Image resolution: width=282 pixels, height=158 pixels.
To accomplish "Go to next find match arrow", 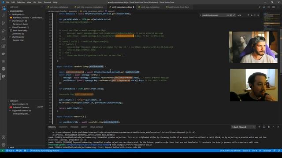I will tap(252, 15).
